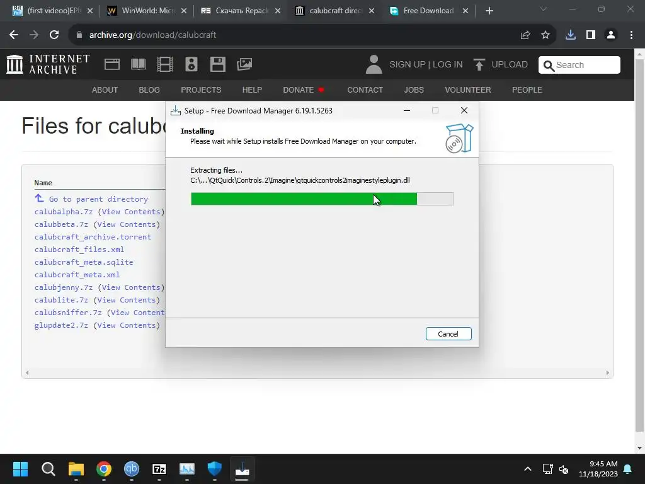
Task: Open the VOLUNTEER menu item
Action: [x=468, y=89]
